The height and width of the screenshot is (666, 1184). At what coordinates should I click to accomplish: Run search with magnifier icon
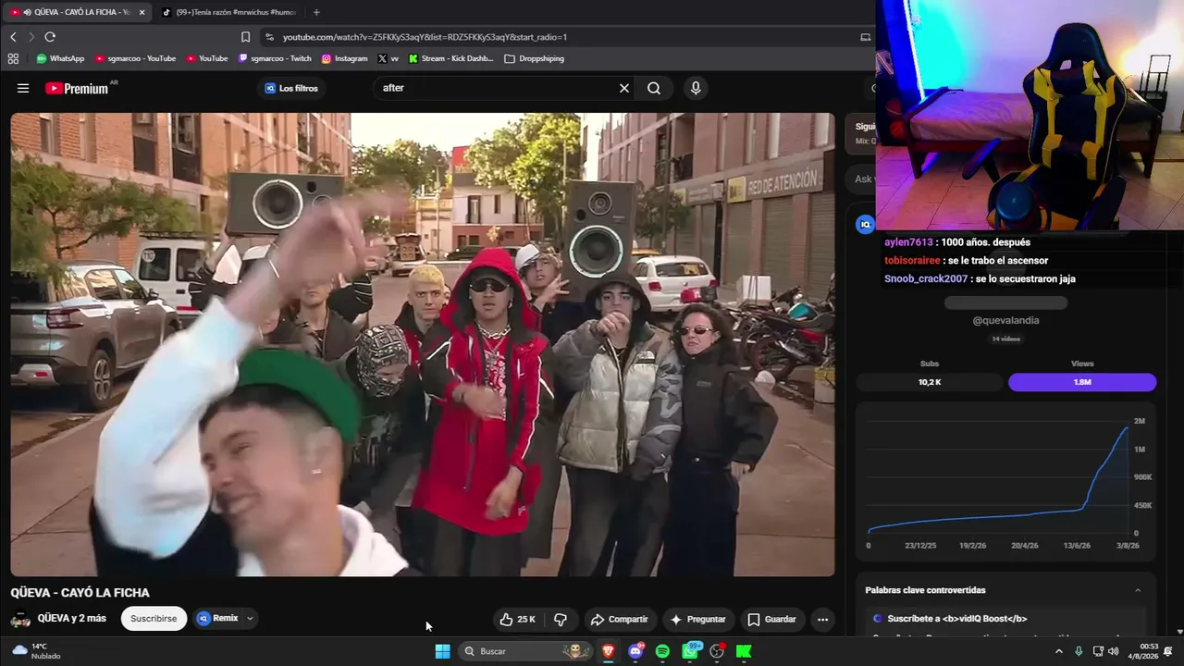pos(654,88)
